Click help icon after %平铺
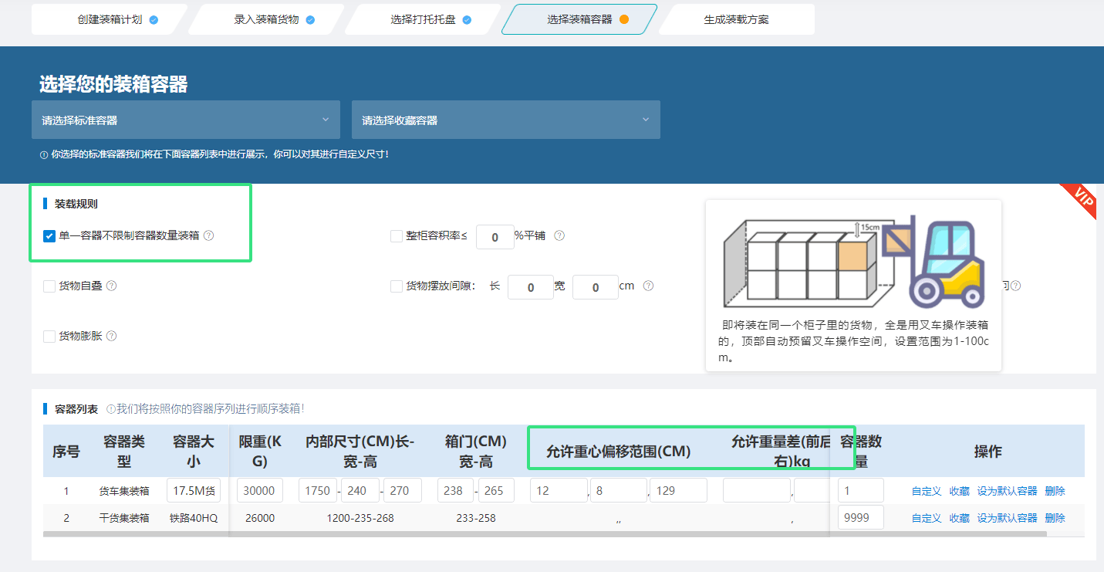The height and width of the screenshot is (572, 1104). 559,235
